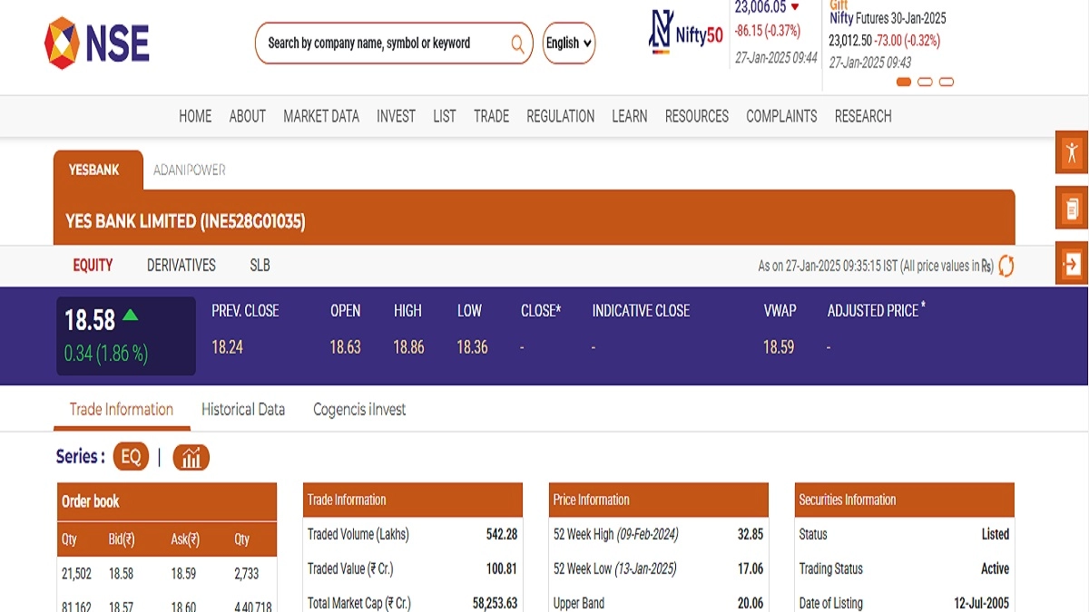The height and width of the screenshot is (612, 1089).
Task: Click the company search input field
Action: pyautogui.click(x=381, y=43)
